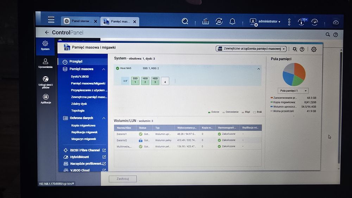Screen dimensions: 352x198
Task: Open Dyski/VJBOD page
Action: point(80,77)
